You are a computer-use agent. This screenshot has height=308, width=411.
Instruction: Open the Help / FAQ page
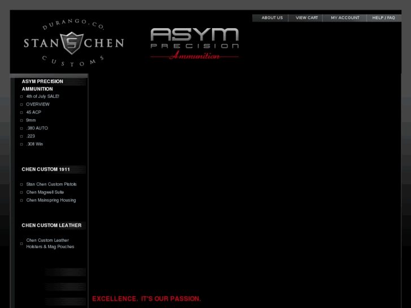[x=383, y=18]
